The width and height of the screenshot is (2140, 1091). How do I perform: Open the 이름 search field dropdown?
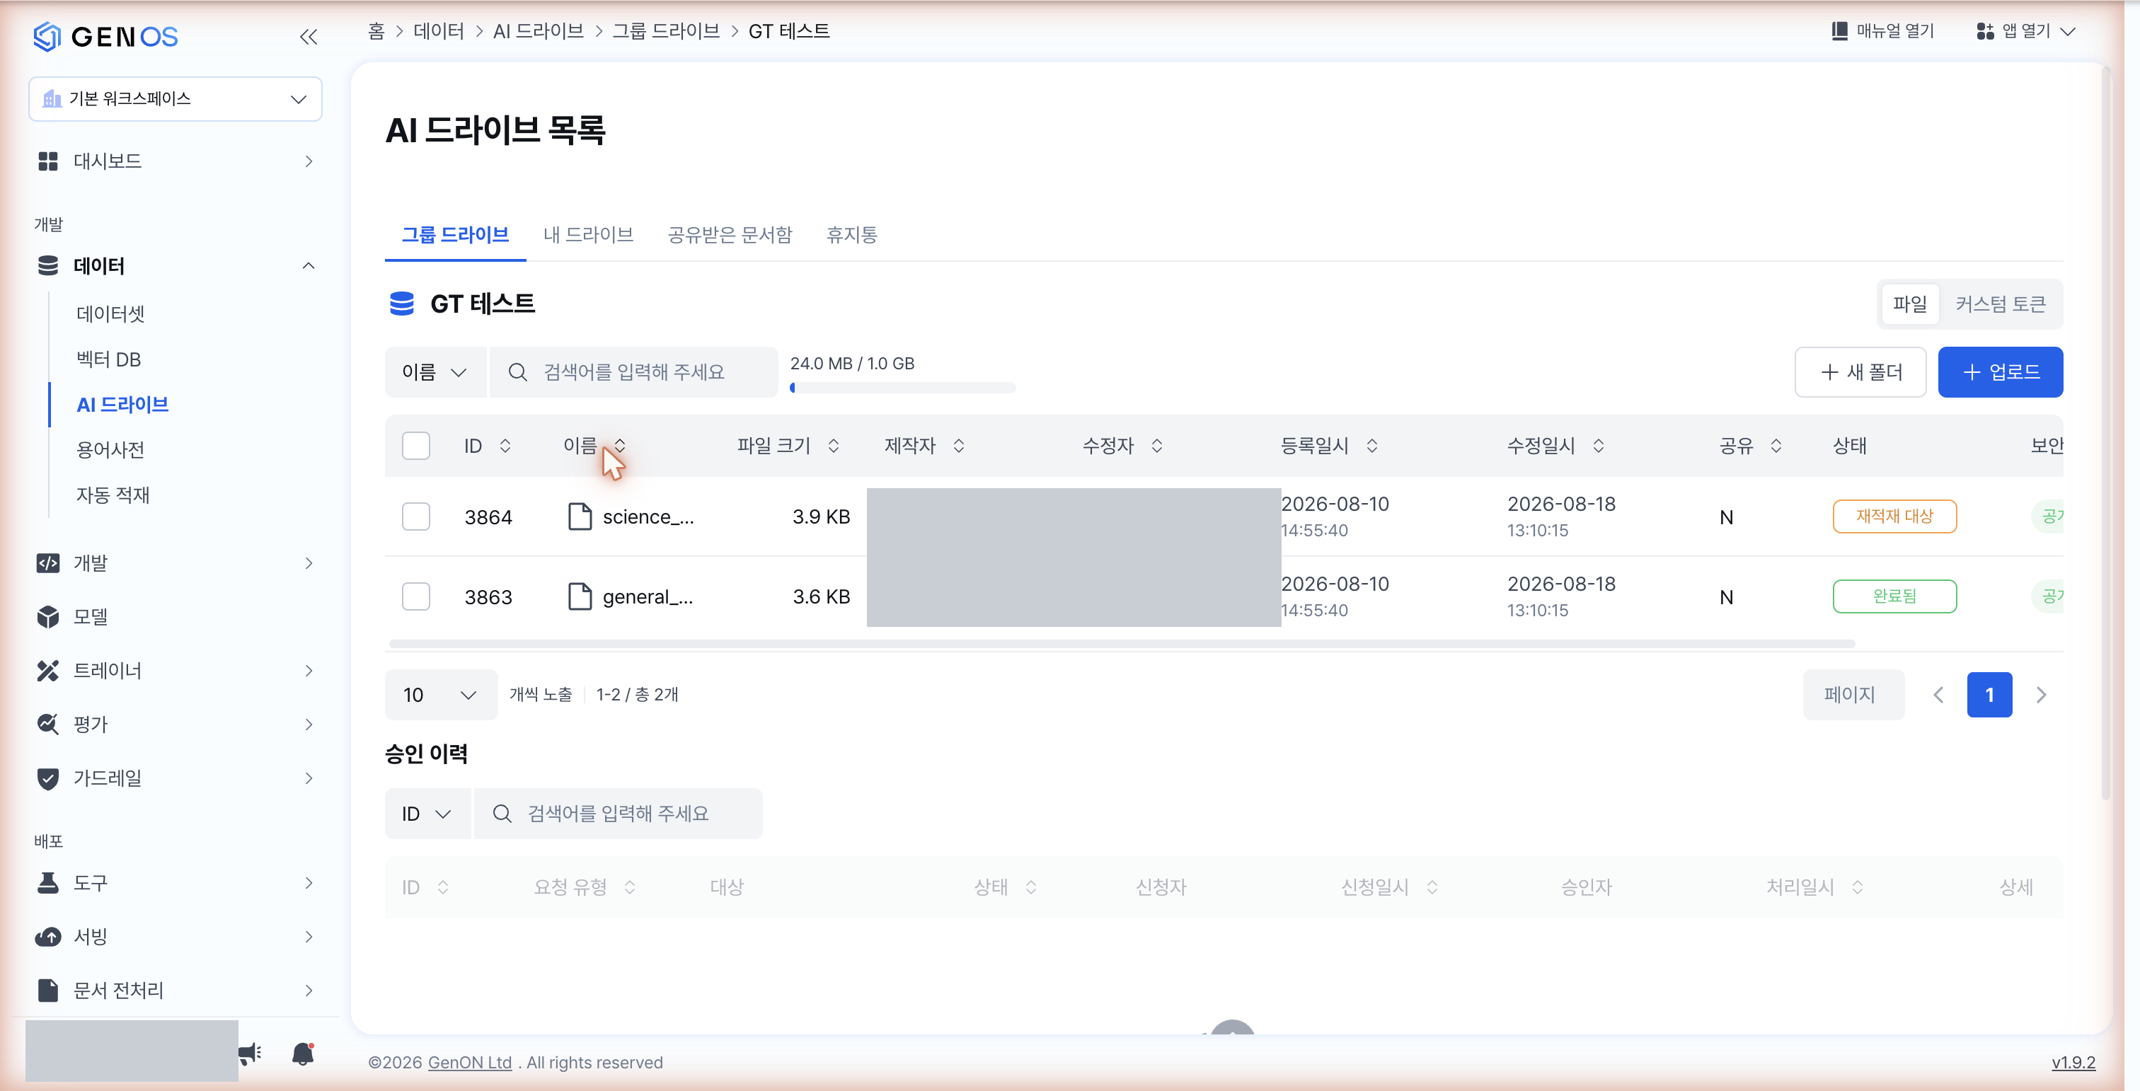pos(435,372)
